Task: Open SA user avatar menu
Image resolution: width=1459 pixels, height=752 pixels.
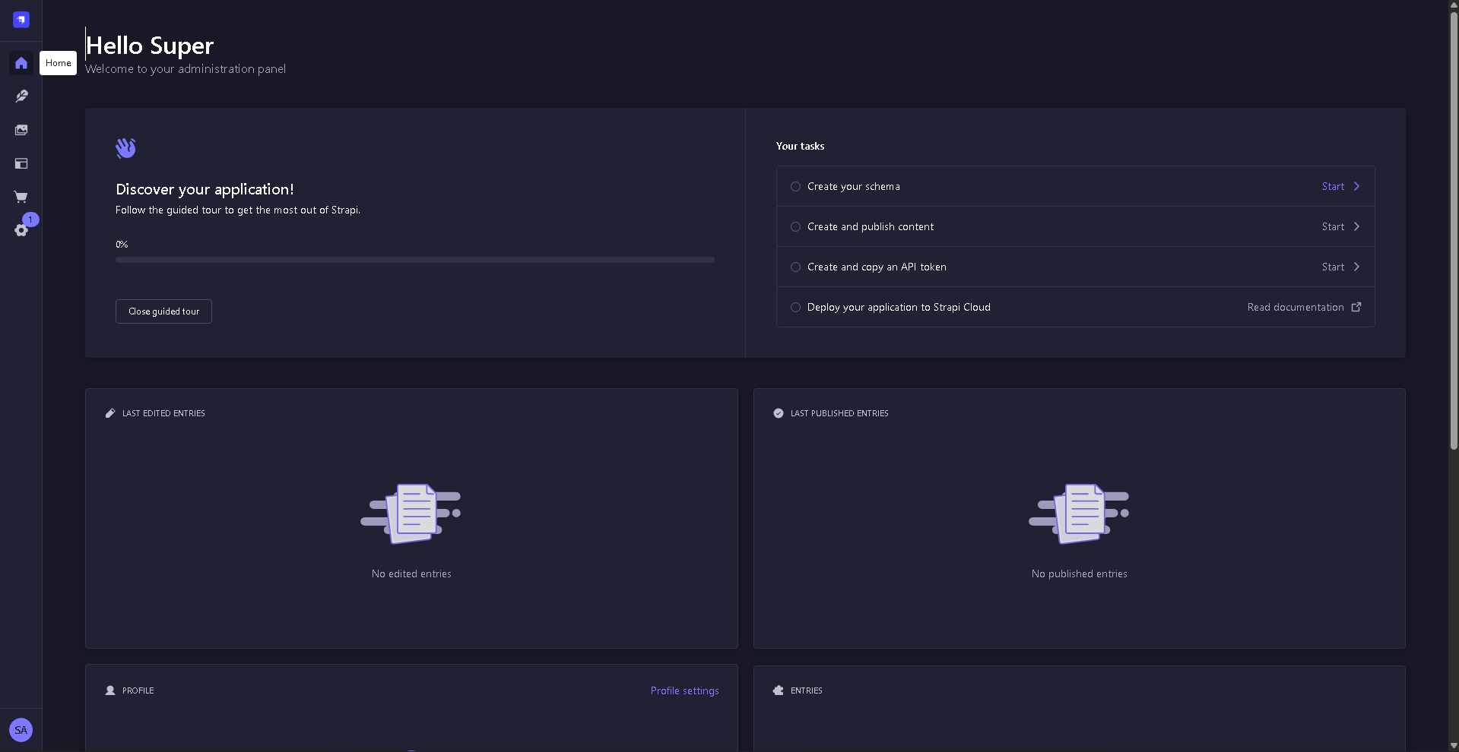Action: [x=21, y=730]
